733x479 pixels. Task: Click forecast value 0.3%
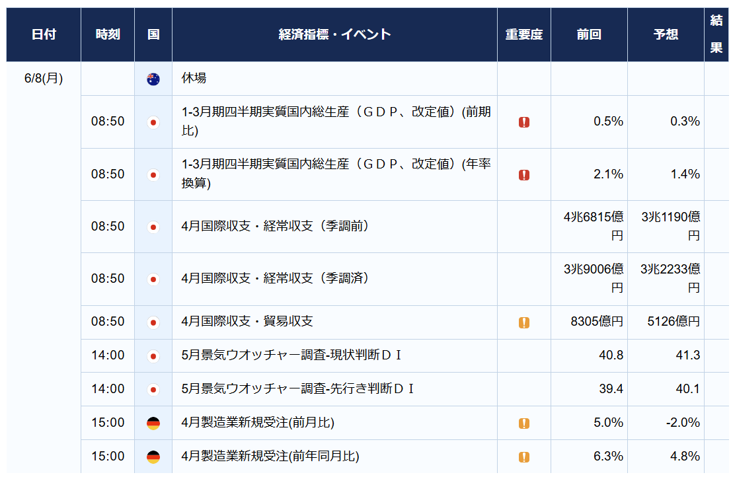[x=685, y=122]
